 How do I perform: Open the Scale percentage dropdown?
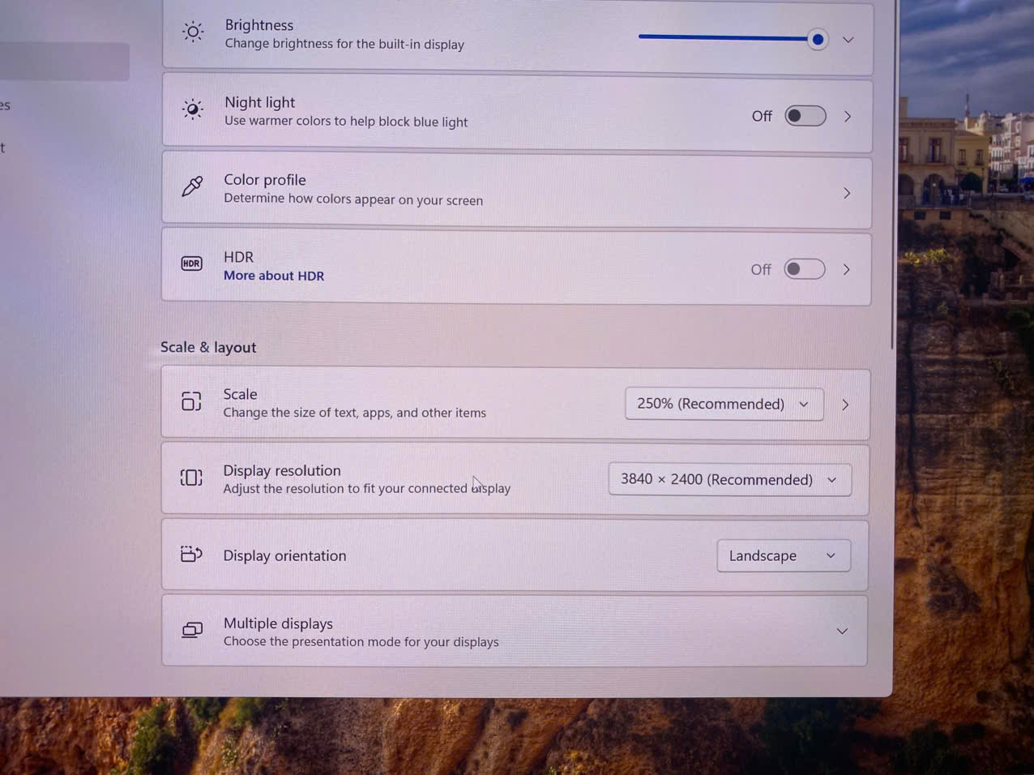coord(724,404)
